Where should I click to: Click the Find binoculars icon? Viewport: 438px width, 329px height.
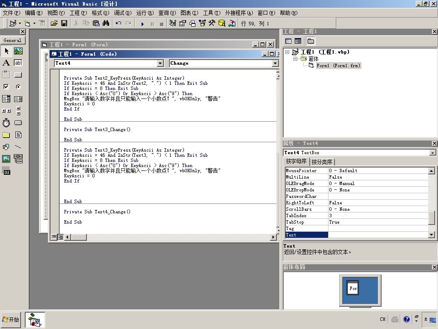pos(106,23)
